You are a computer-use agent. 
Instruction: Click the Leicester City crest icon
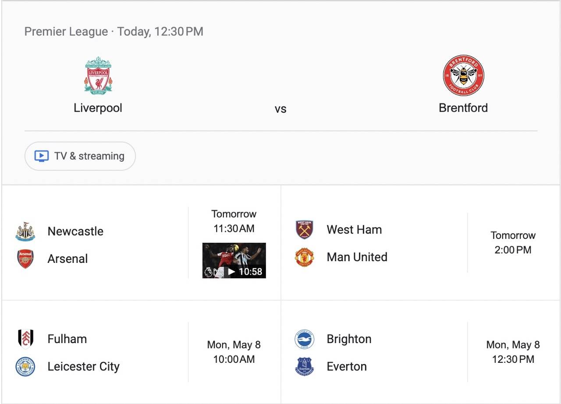click(x=25, y=366)
